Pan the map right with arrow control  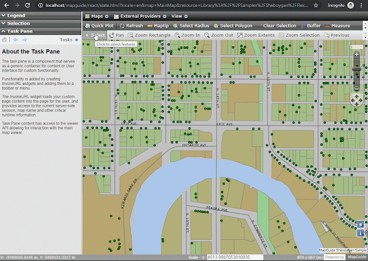click(361, 100)
